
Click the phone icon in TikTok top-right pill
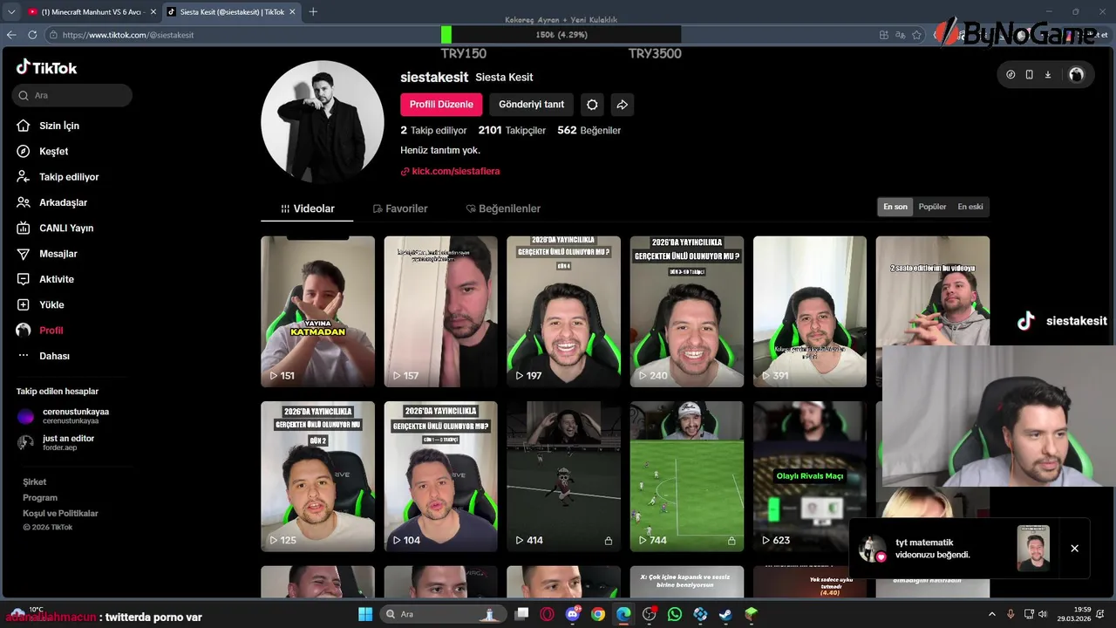point(1029,75)
